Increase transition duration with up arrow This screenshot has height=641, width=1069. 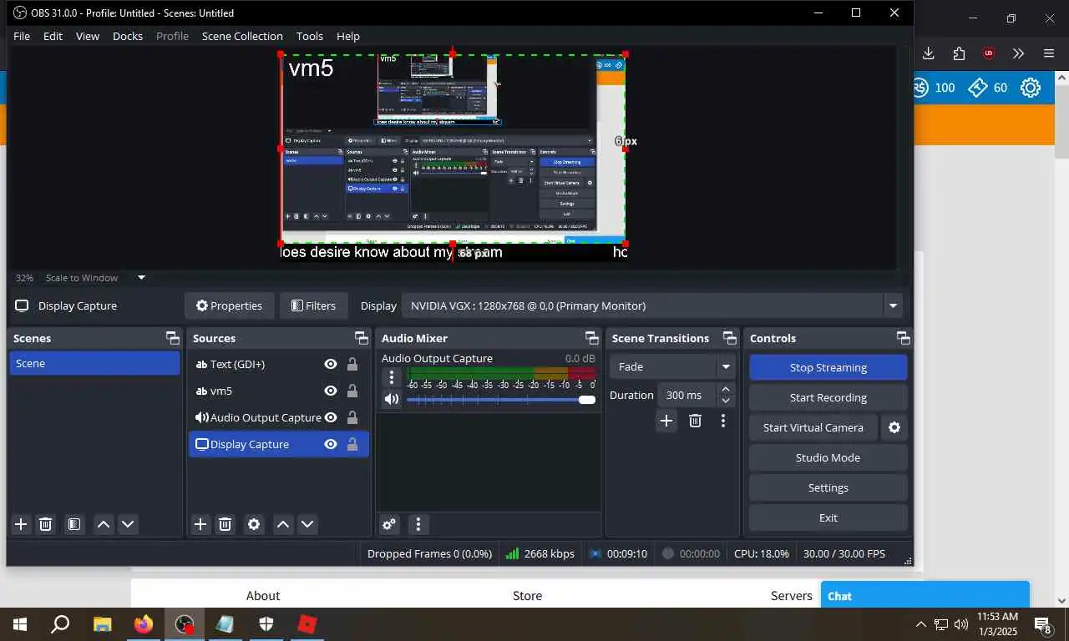[x=726, y=389]
